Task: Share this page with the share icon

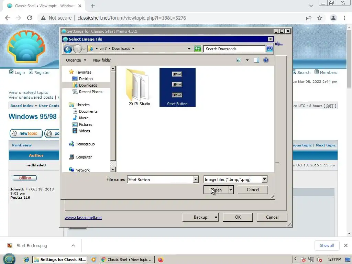Action: tap(309, 18)
